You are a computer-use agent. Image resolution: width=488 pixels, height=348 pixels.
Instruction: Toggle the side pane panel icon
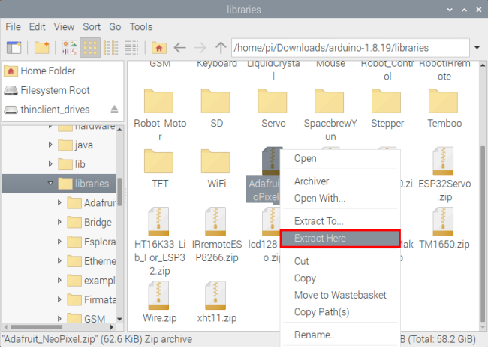(x=14, y=48)
